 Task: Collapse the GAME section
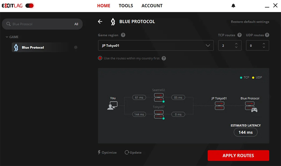coord(12,37)
